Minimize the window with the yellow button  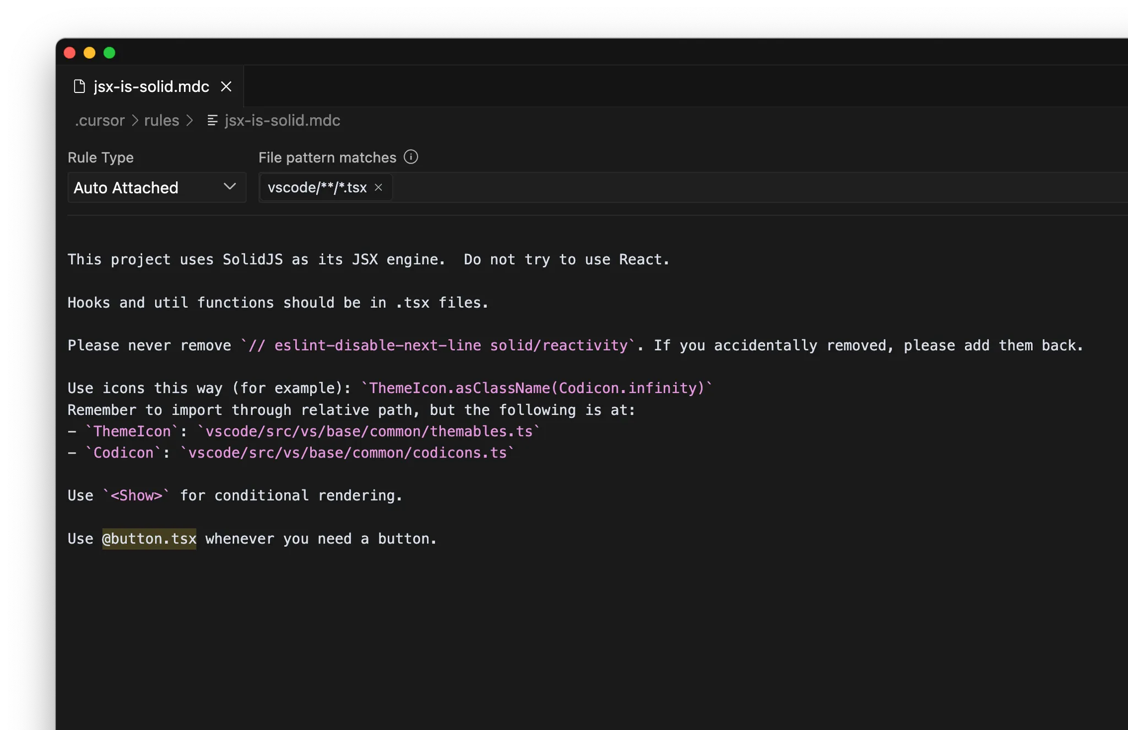[89, 53]
